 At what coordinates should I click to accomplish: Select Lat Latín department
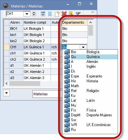click(90, 100)
